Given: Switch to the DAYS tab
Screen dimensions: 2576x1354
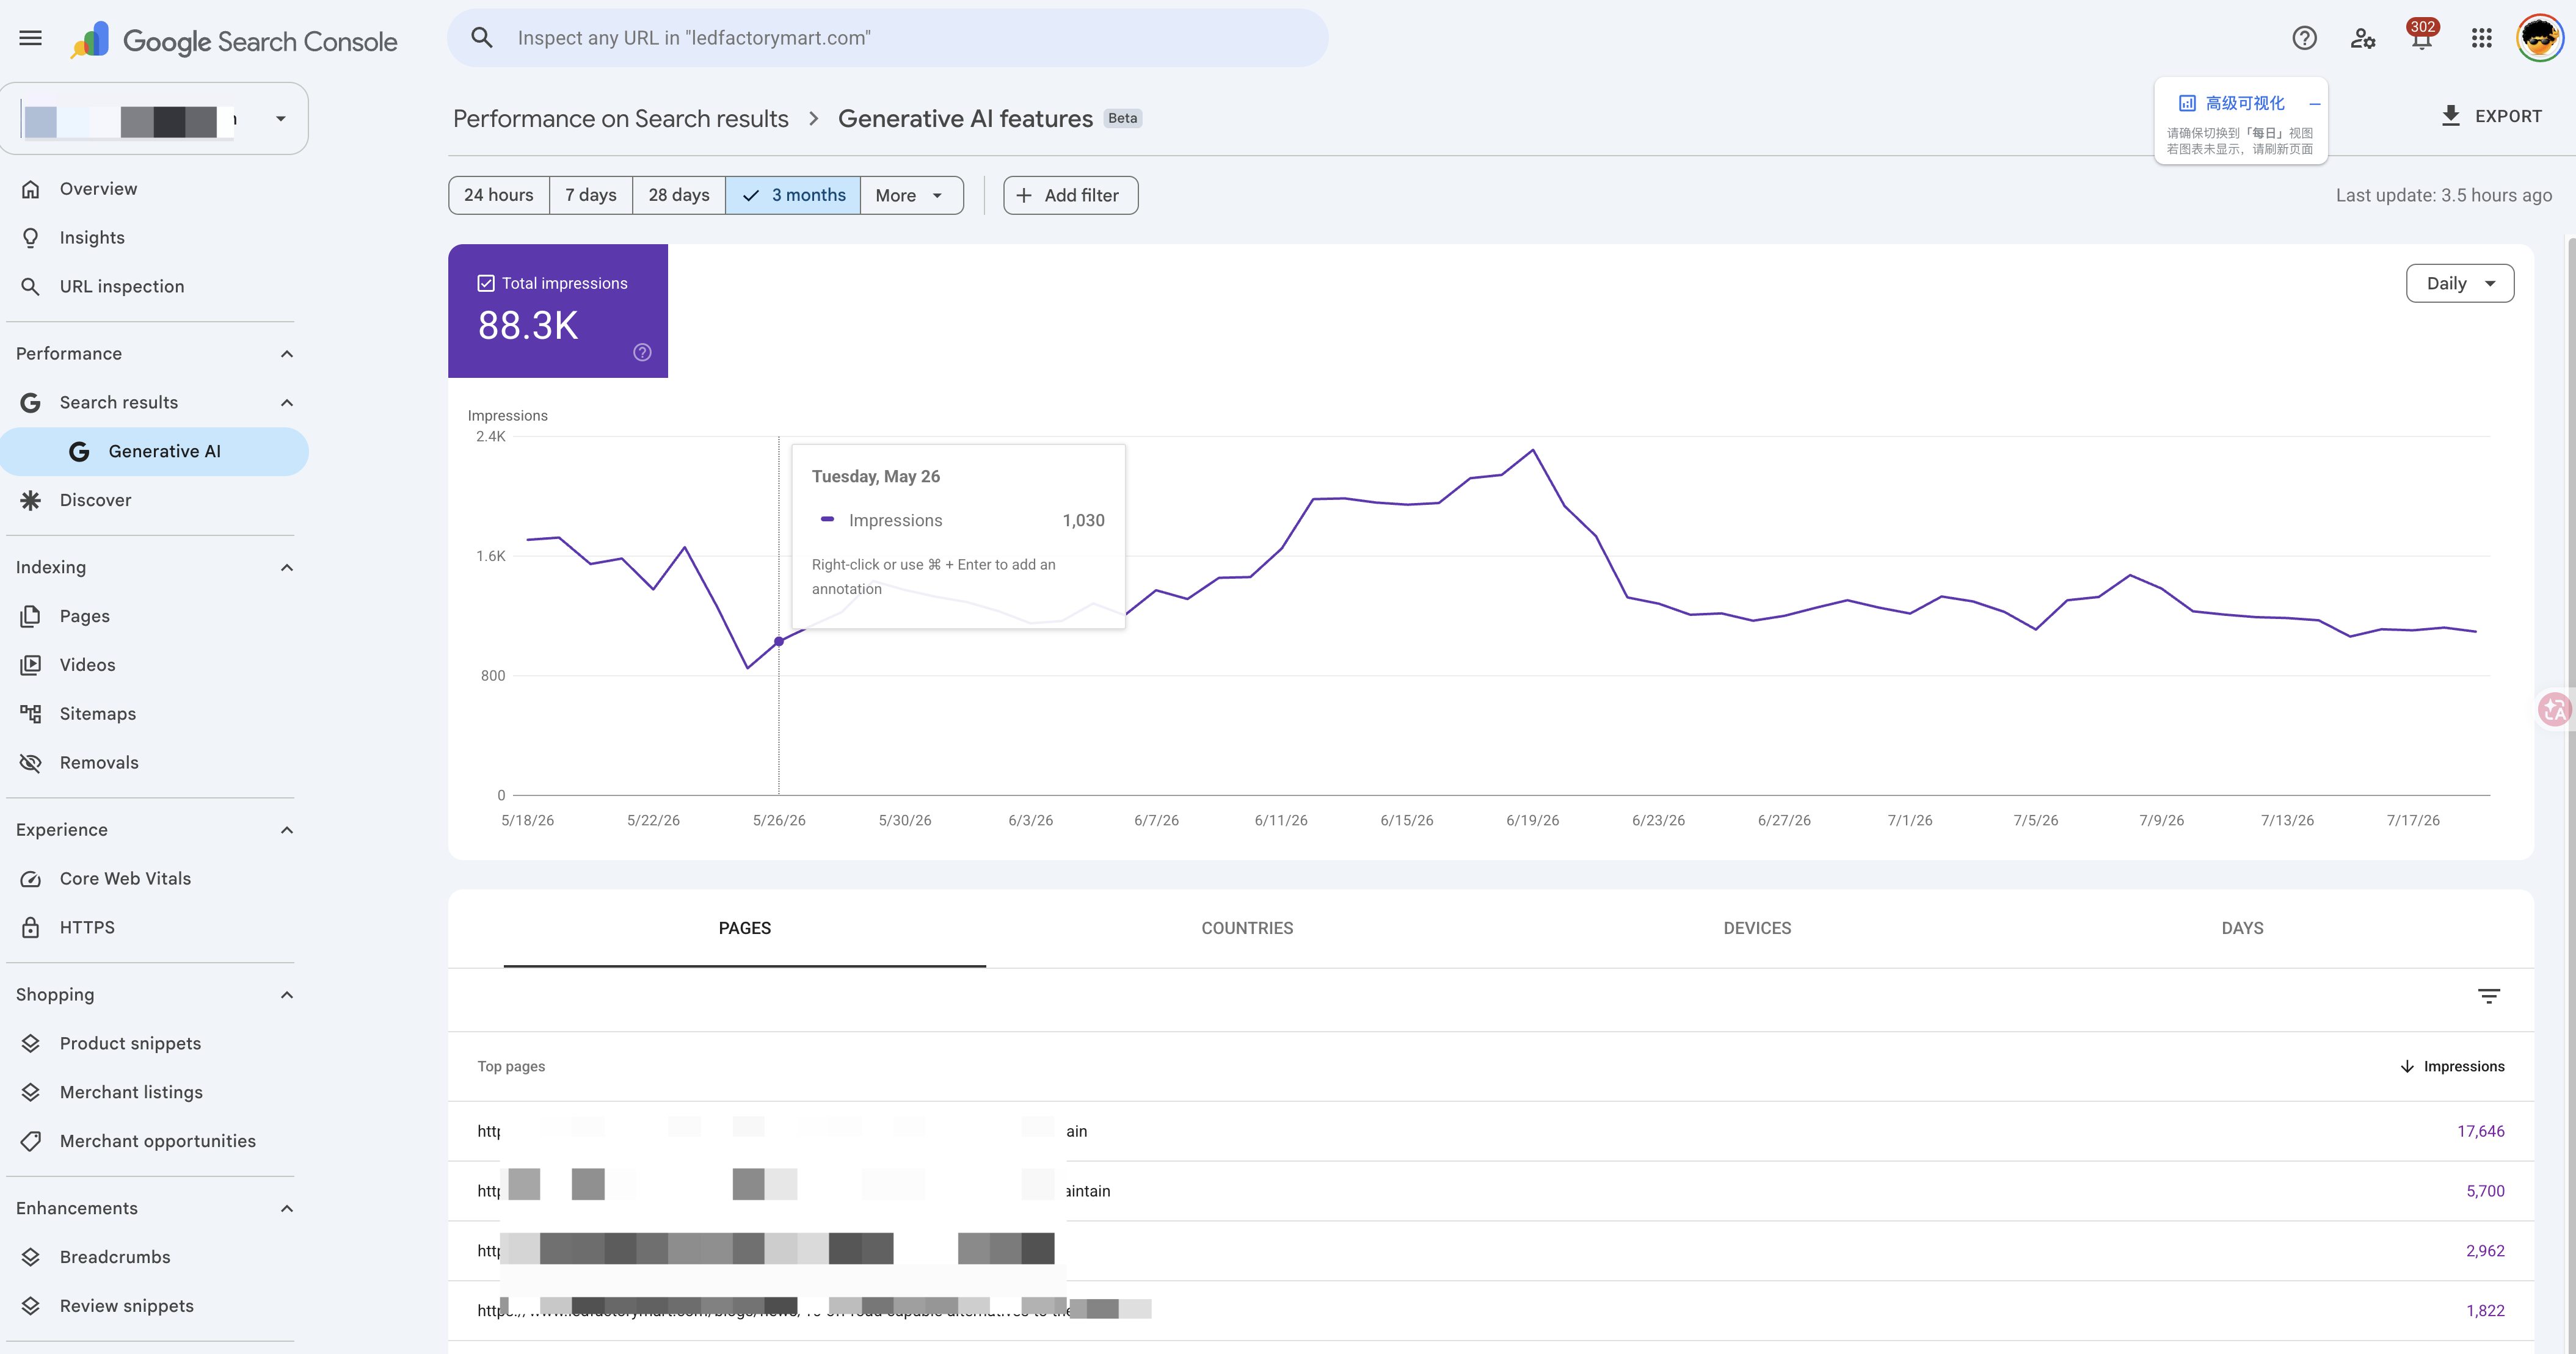Looking at the screenshot, I should pyautogui.click(x=2242, y=929).
